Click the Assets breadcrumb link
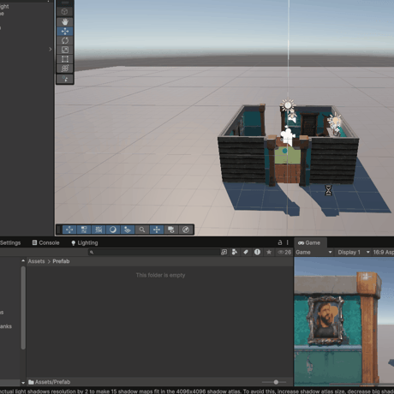 click(x=36, y=261)
